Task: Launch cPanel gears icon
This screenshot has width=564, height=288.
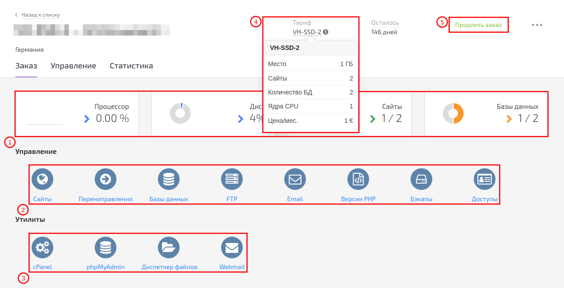Action: pos(42,247)
